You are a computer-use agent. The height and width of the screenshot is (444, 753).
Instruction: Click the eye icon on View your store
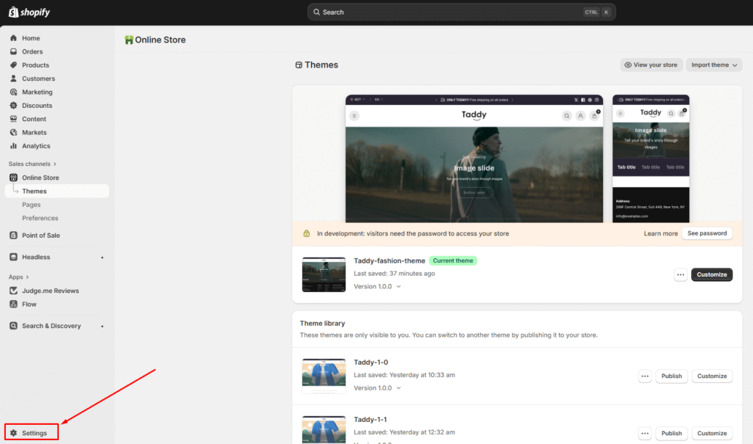click(x=628, y=65)
